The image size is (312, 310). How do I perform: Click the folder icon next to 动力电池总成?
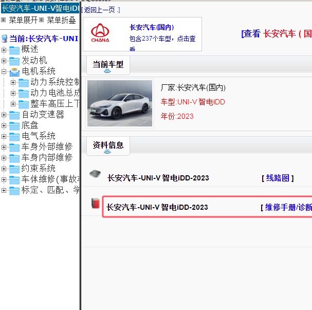(24, 93)
